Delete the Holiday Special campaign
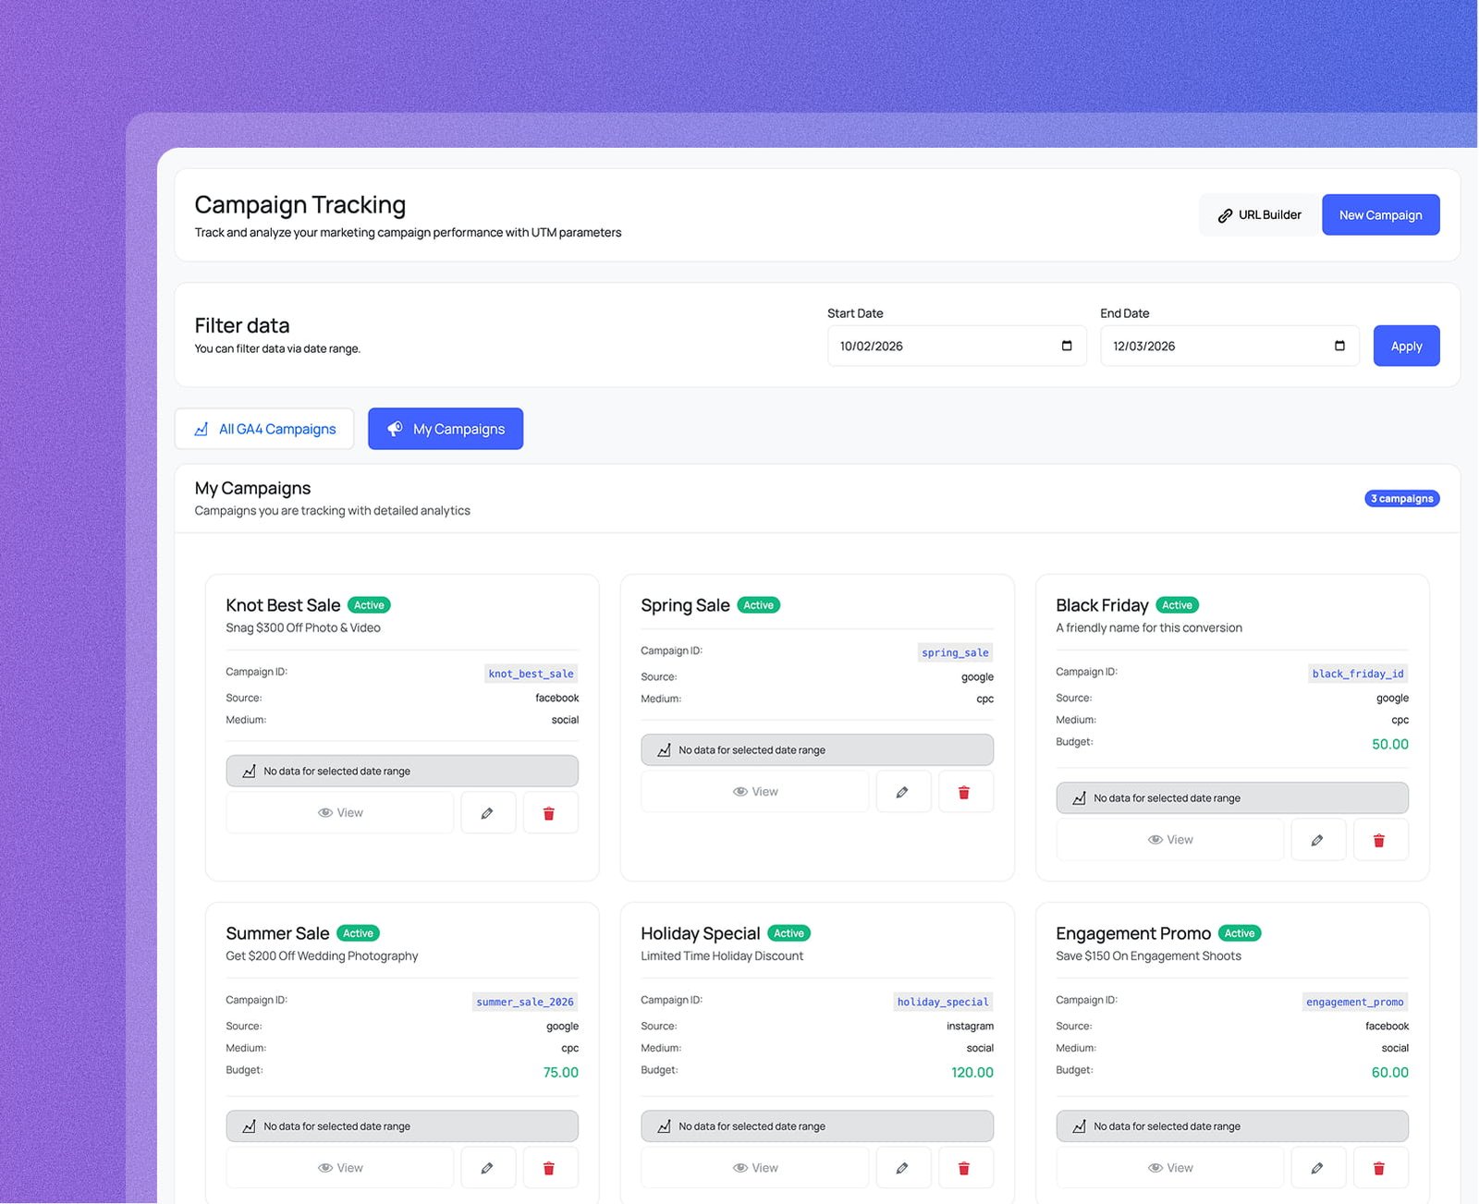This screenshot has width=1479, height=1204. point(964,1168)
